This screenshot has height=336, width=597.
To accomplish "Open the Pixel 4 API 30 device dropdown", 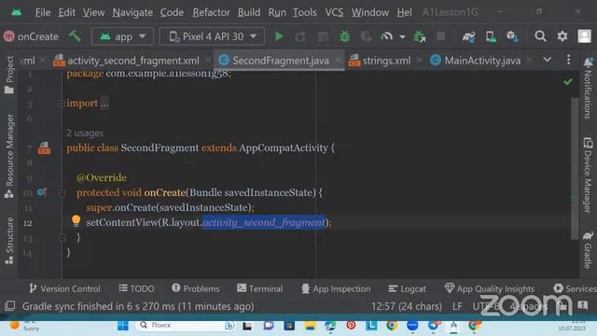I will tap(212, 36).
